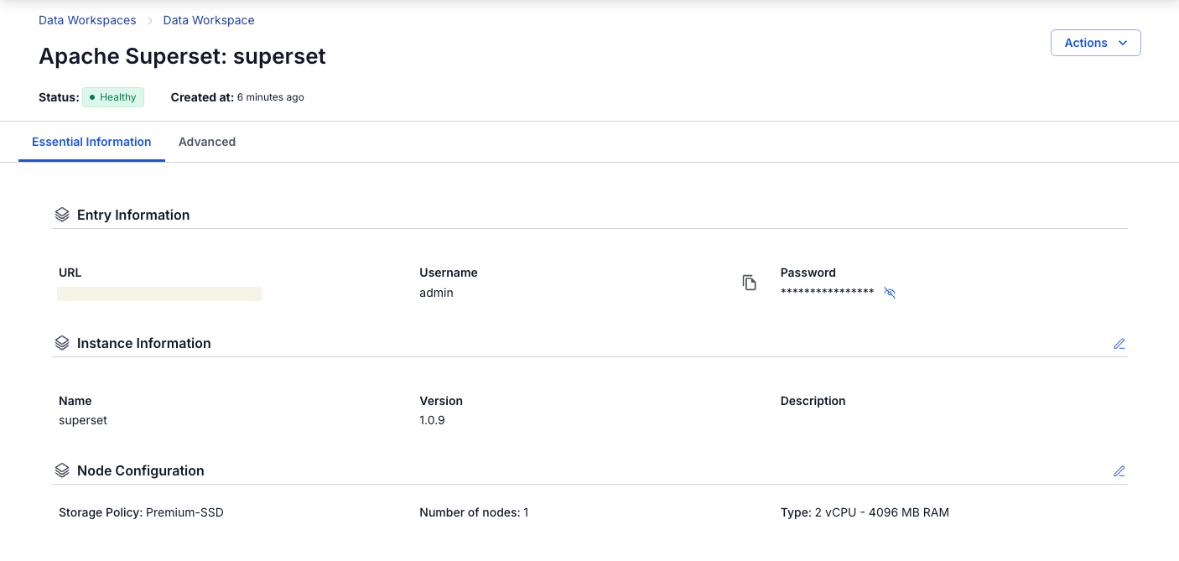This screenshot has width=1179, height=561.
Task: Select version value 1.0.9
Action: (x=432, y=420)
